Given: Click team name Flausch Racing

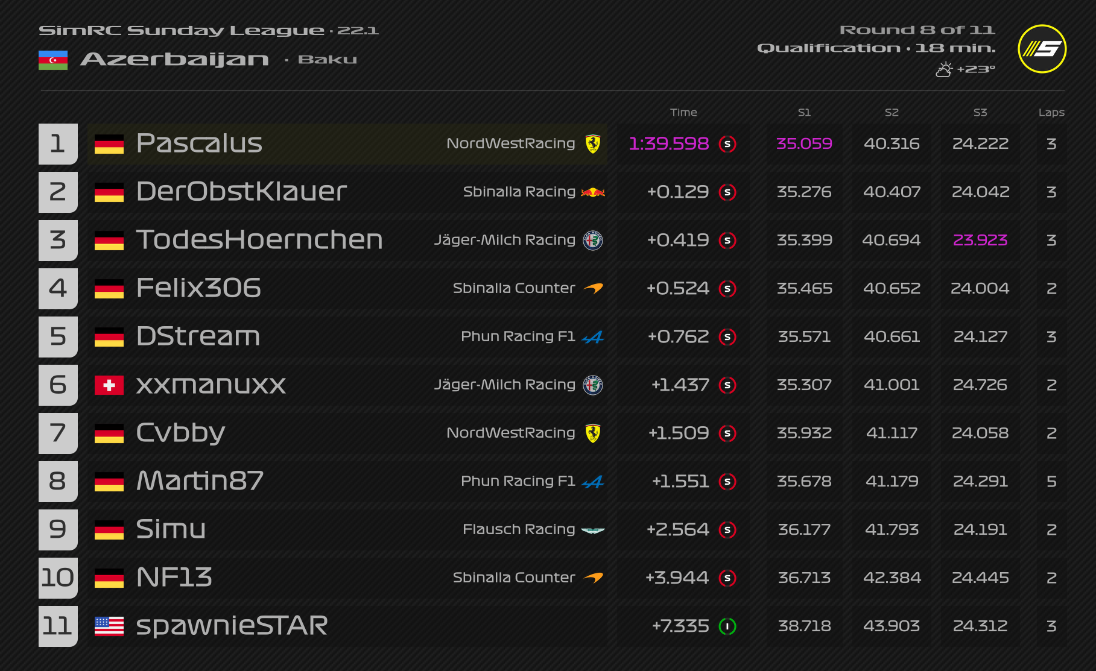Looking at the screenshot, I should [x=519, y=529].
